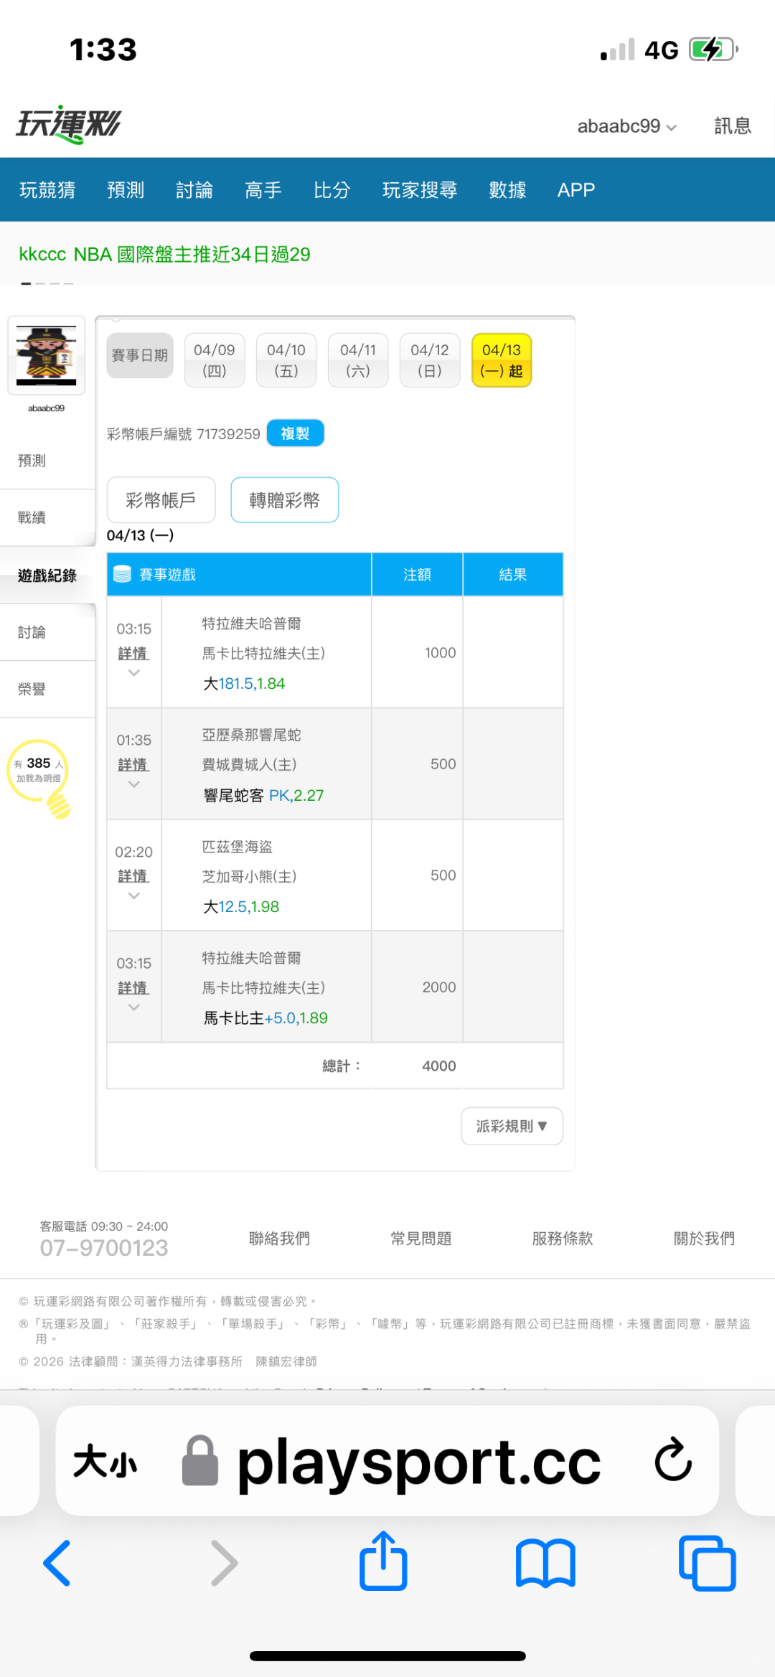Screen dimensions: 775x1677
Task: Expand 詳情 for the 02:20 game
Action: [x=133, y=877]
